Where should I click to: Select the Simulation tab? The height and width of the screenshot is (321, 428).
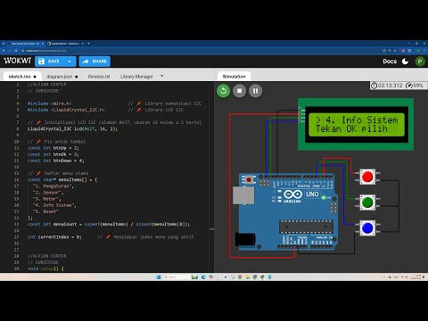pyautogui.click(x=234, y=77)
